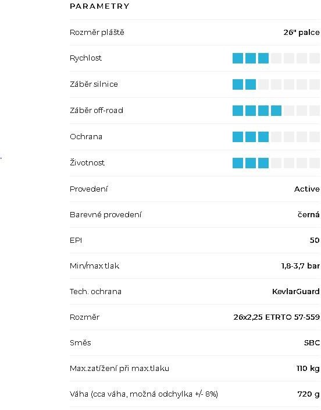The image size is (321, 410).
Task: Click the 720 g weight value
Action: [x=308, y=394]
